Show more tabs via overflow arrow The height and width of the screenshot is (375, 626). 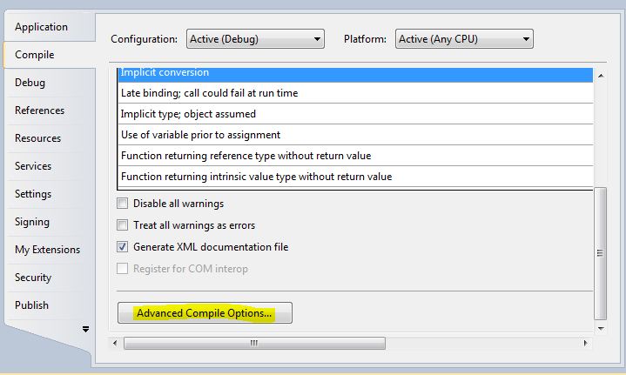tap(85, 329)
